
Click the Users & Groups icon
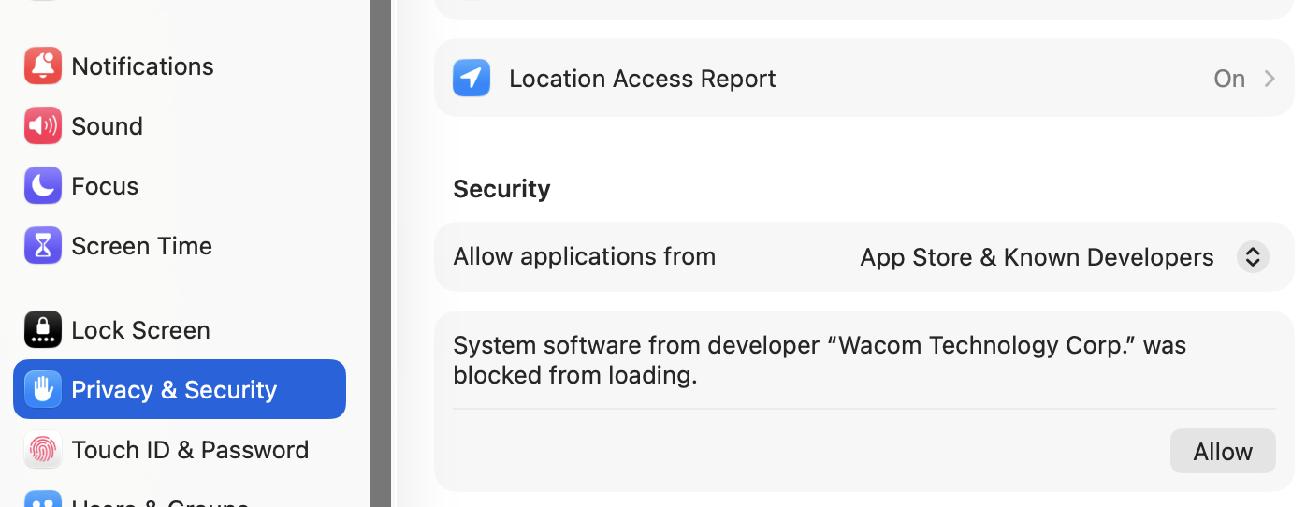[x=43, y=500]
